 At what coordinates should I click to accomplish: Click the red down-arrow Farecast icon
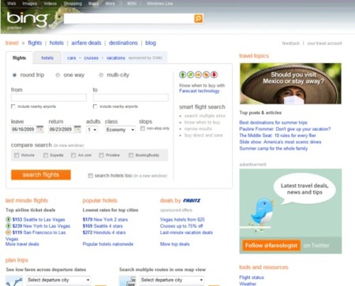pos(214,75)
